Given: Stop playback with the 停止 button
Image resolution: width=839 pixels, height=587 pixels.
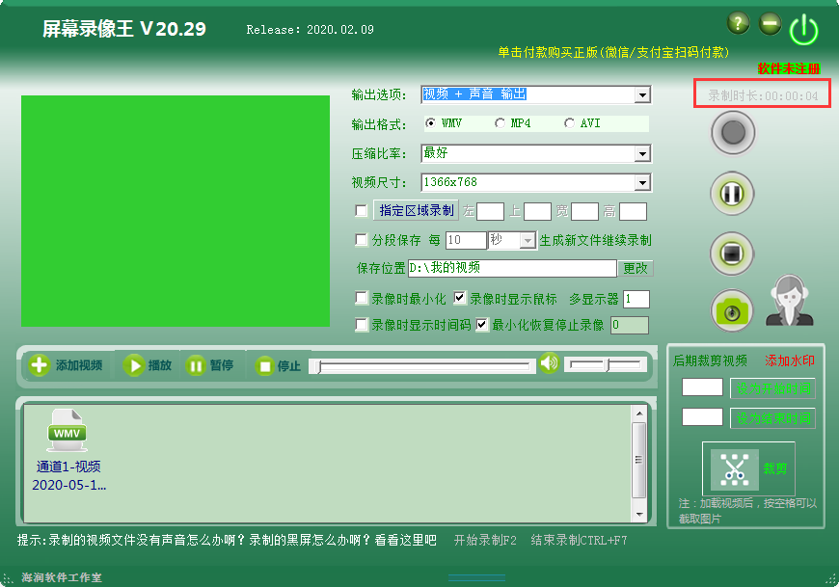Looking at the screenshot, I should point(278,366).
